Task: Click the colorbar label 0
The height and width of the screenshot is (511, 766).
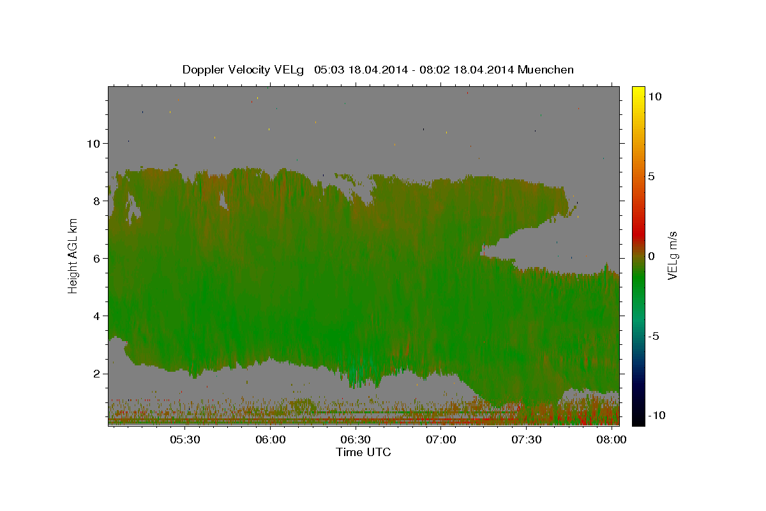Action: [651, 256]
